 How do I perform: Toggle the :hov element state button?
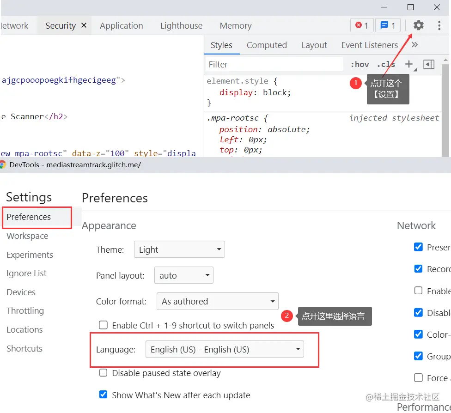[360, 64]
